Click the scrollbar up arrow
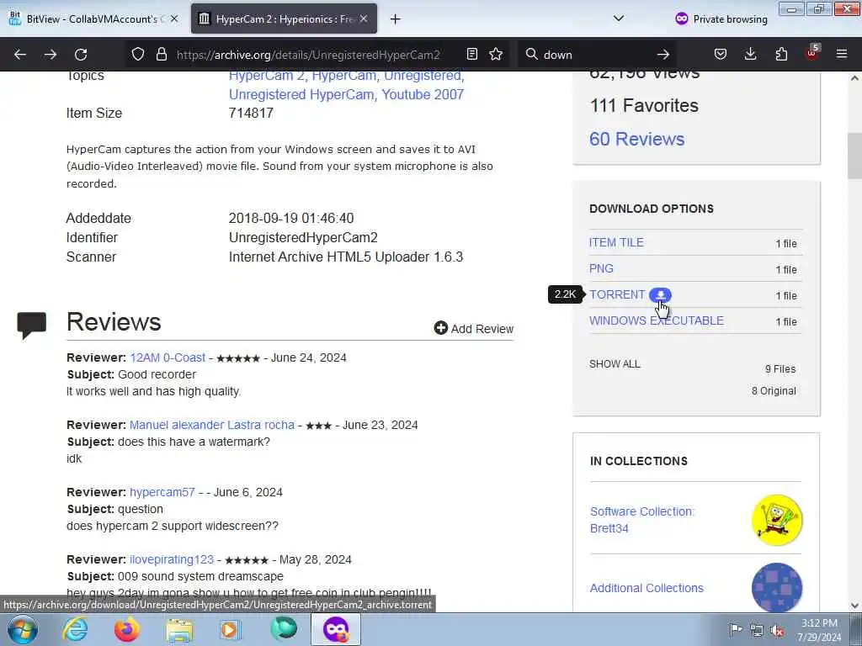 [x=854, y=78]
